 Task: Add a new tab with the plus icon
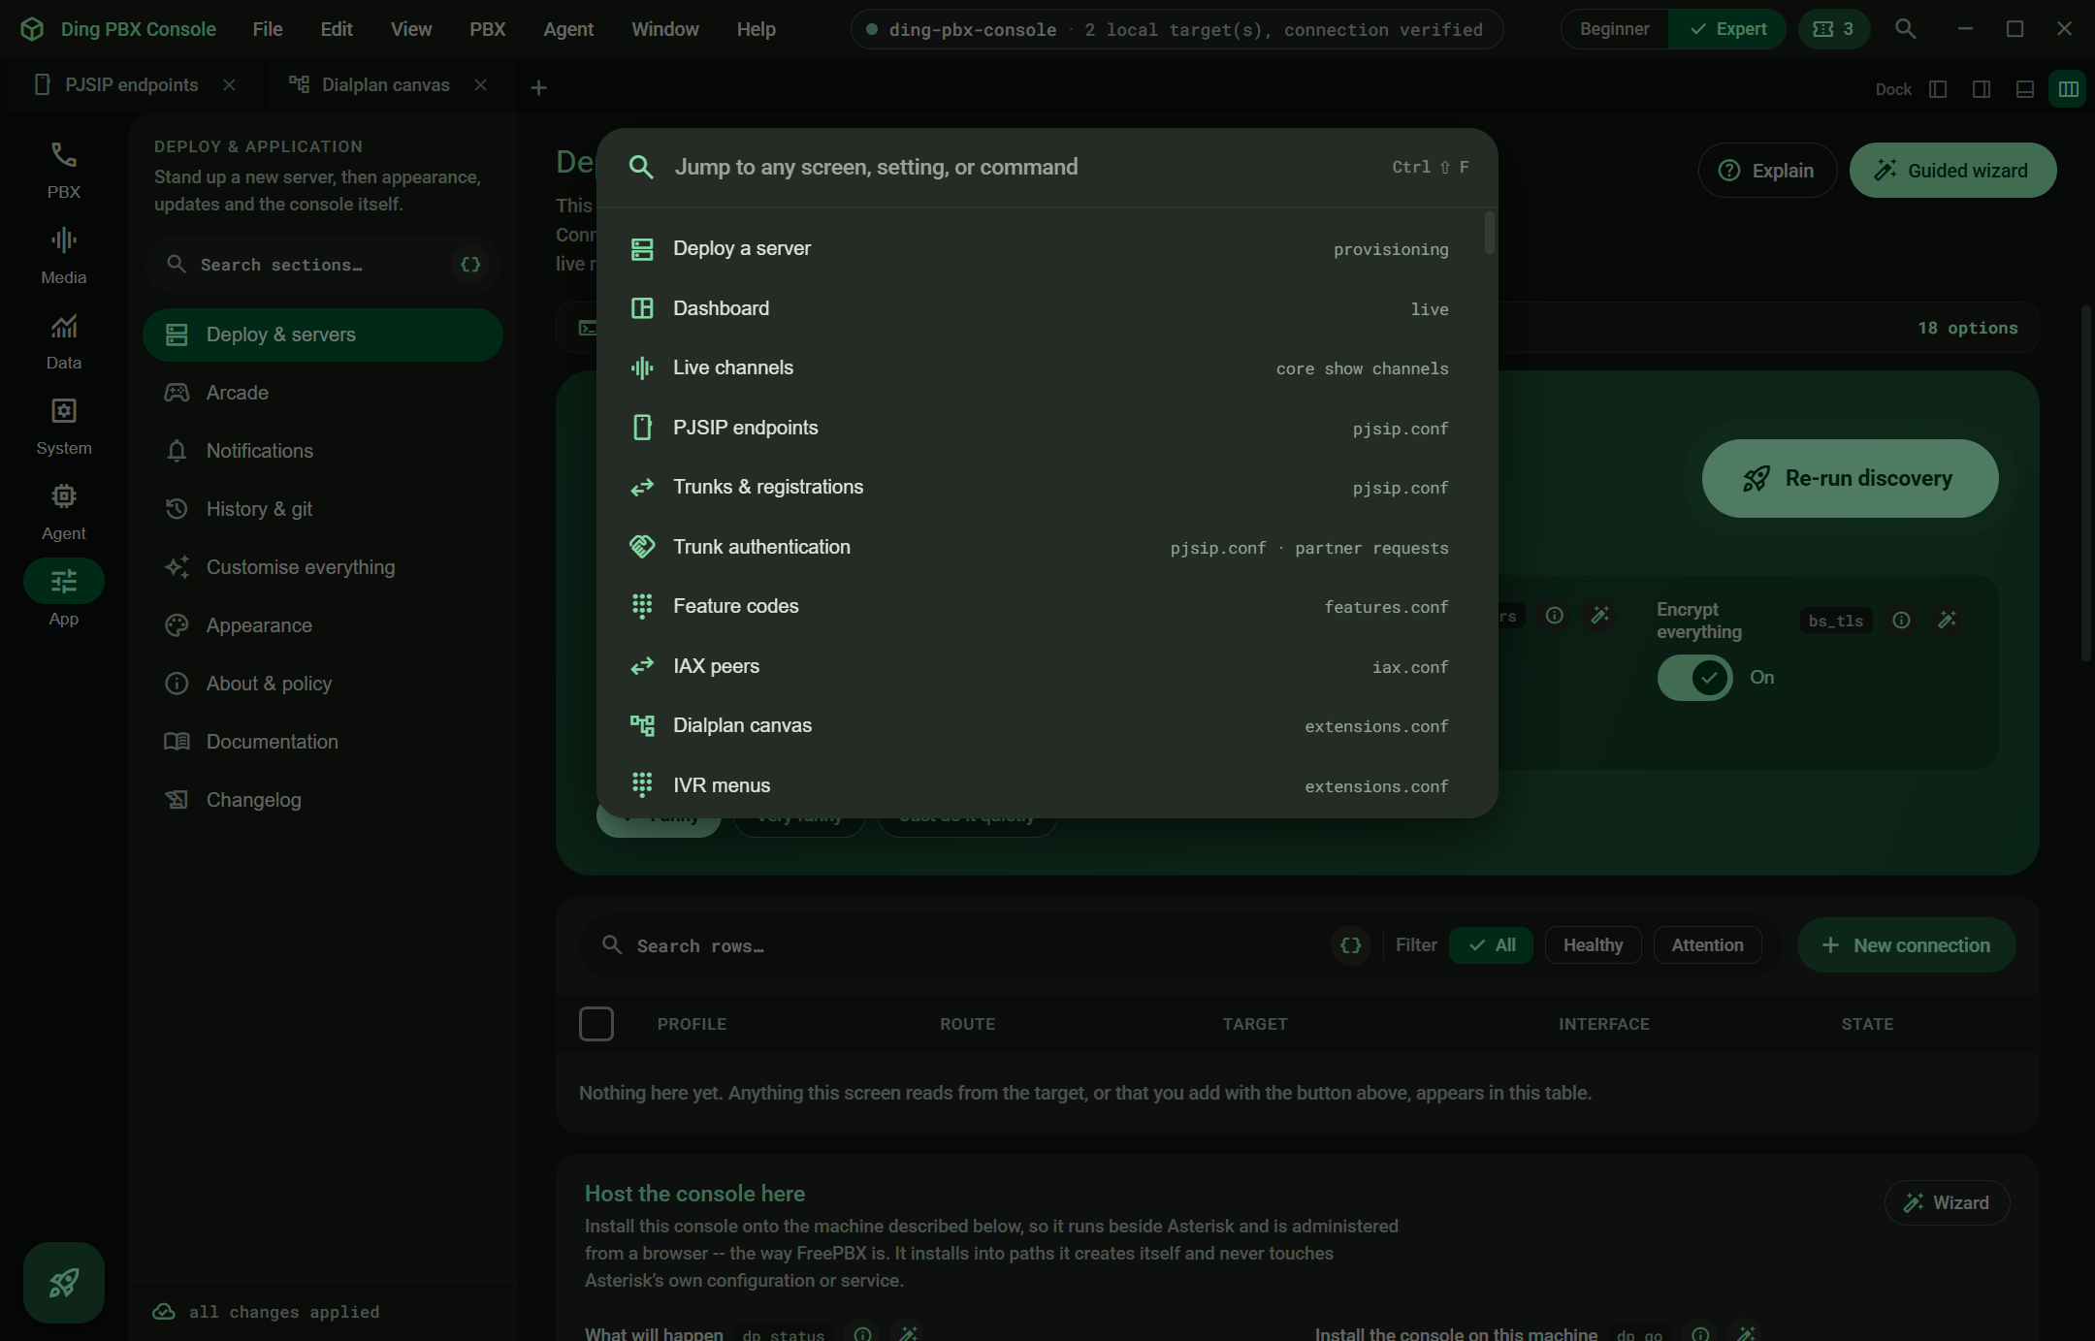click(x=538, y=87)
